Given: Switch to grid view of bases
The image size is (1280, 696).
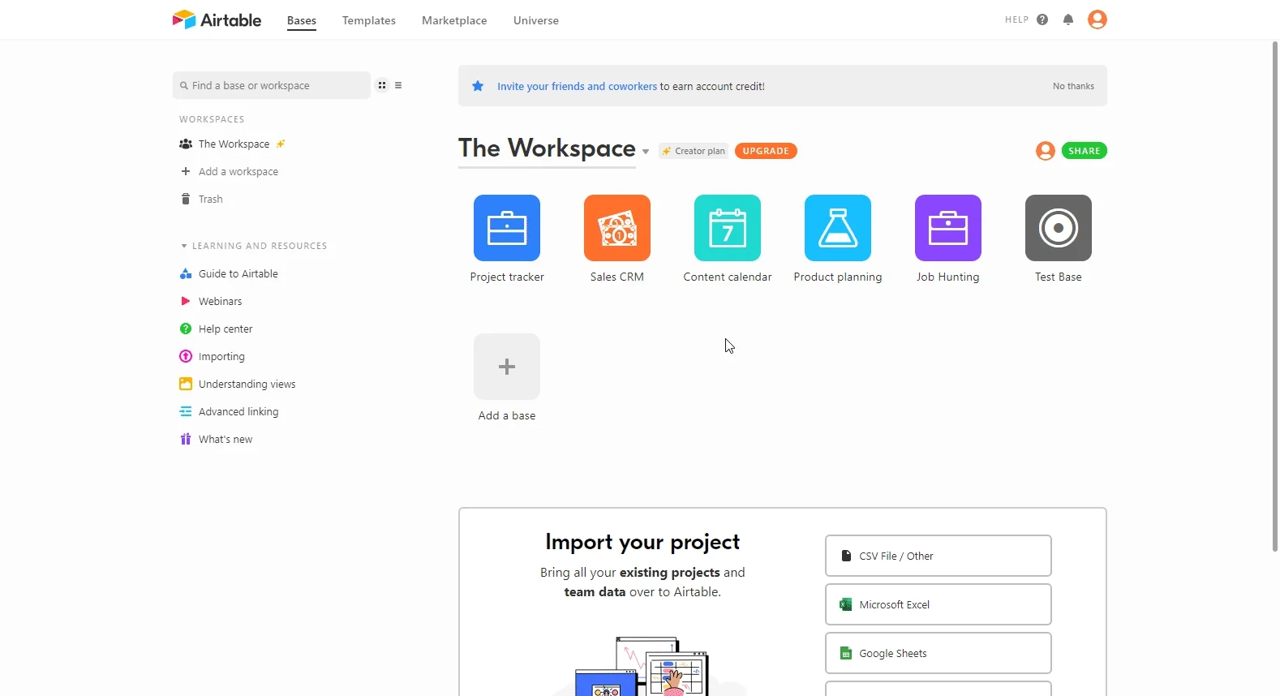Looking at the screenshot, I should pyautogui.click(x=382, y=85).
